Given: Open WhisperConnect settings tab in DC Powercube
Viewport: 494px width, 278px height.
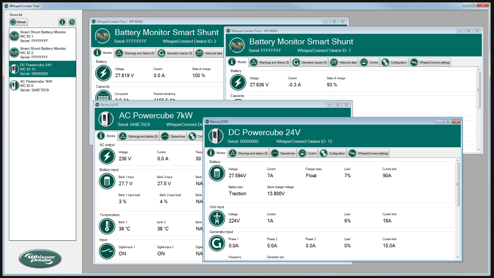Looking at the screenshot, I should (x=369, y=153).
